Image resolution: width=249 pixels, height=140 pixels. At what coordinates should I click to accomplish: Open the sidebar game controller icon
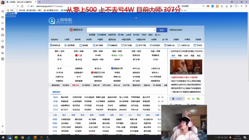tap(2, 47)
